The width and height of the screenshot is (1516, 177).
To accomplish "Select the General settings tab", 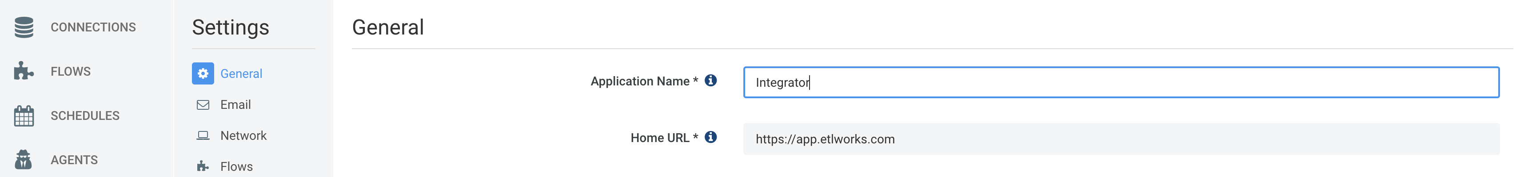I will pyautogui.click(x=241, y=73).
